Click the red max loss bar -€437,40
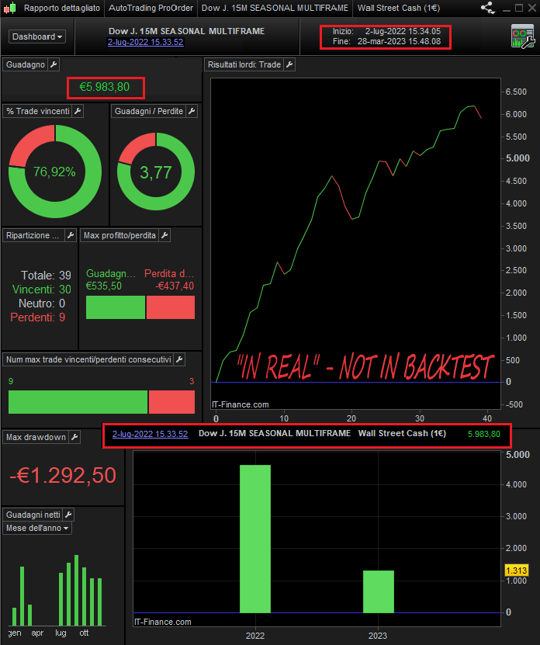The image size is (540, 645). [x=171, y=307]
